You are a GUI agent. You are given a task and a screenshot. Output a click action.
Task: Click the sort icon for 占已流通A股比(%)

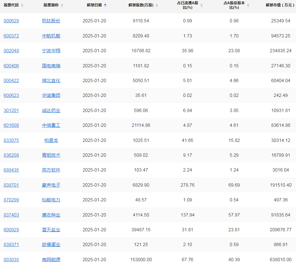(x=201, y=5)
